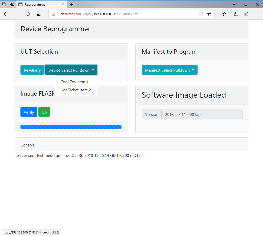Expand the Manifest Select Pulldown

(170, 70)
